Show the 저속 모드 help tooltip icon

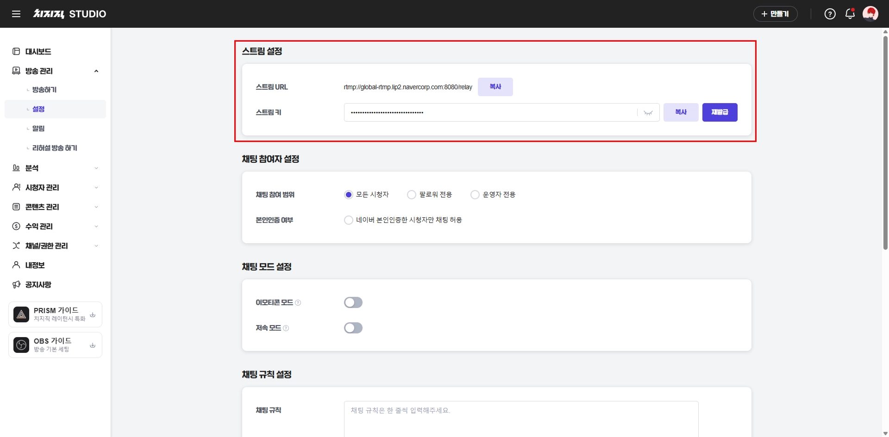[x=286, y=328]
